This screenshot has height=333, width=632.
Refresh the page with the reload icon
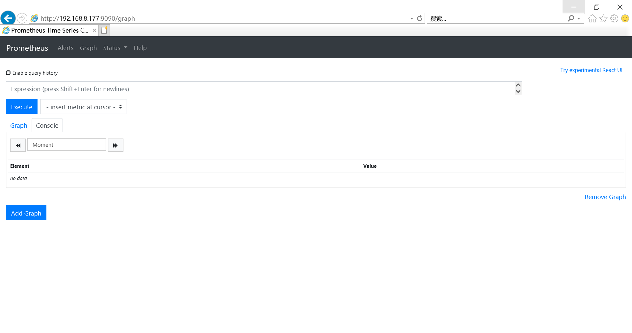coord(420,18)
